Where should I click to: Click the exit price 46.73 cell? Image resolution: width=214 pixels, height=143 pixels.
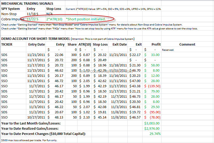coord(135,96)
